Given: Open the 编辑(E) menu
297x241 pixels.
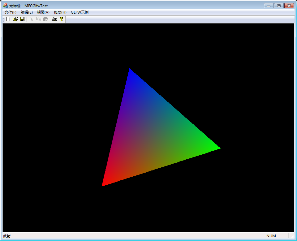Looking at the screenshot, I should click(x=27, y=12).
